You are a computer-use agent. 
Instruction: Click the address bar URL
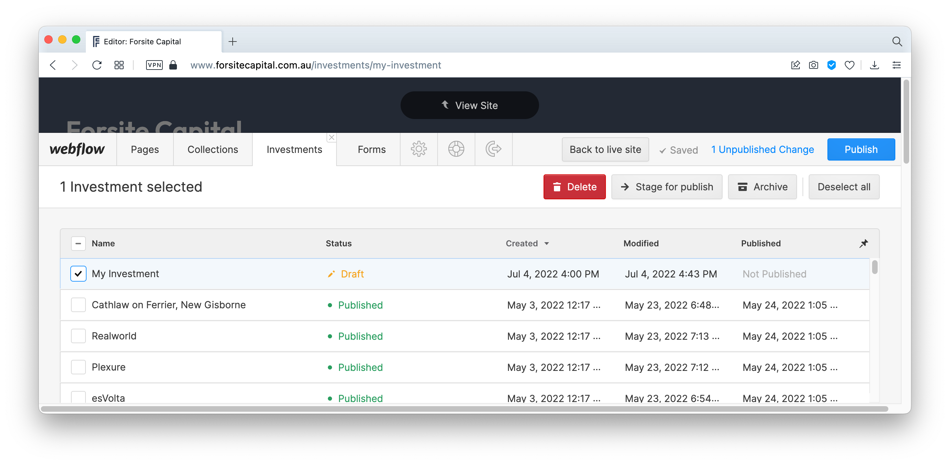(315, 65)
